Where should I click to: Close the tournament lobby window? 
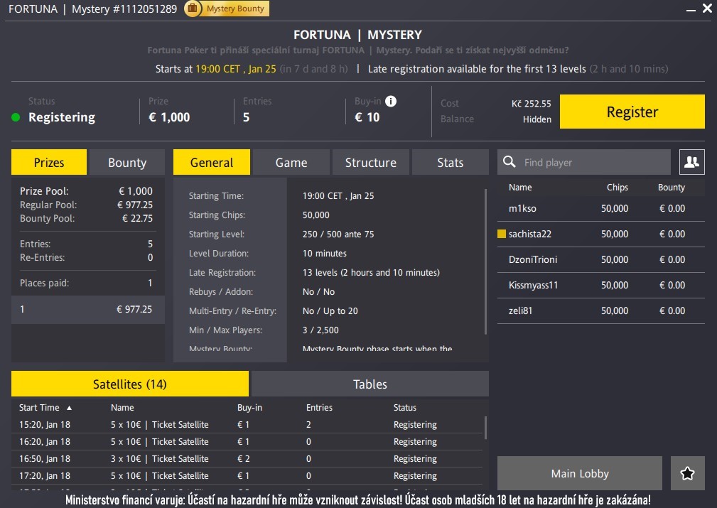707,9
